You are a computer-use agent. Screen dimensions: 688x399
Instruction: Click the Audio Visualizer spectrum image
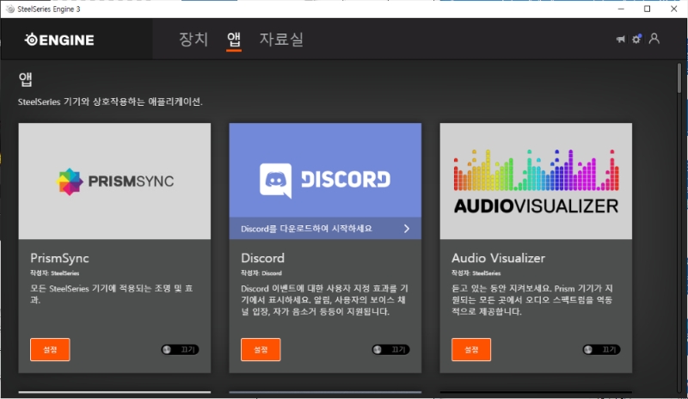pos(536,181)
